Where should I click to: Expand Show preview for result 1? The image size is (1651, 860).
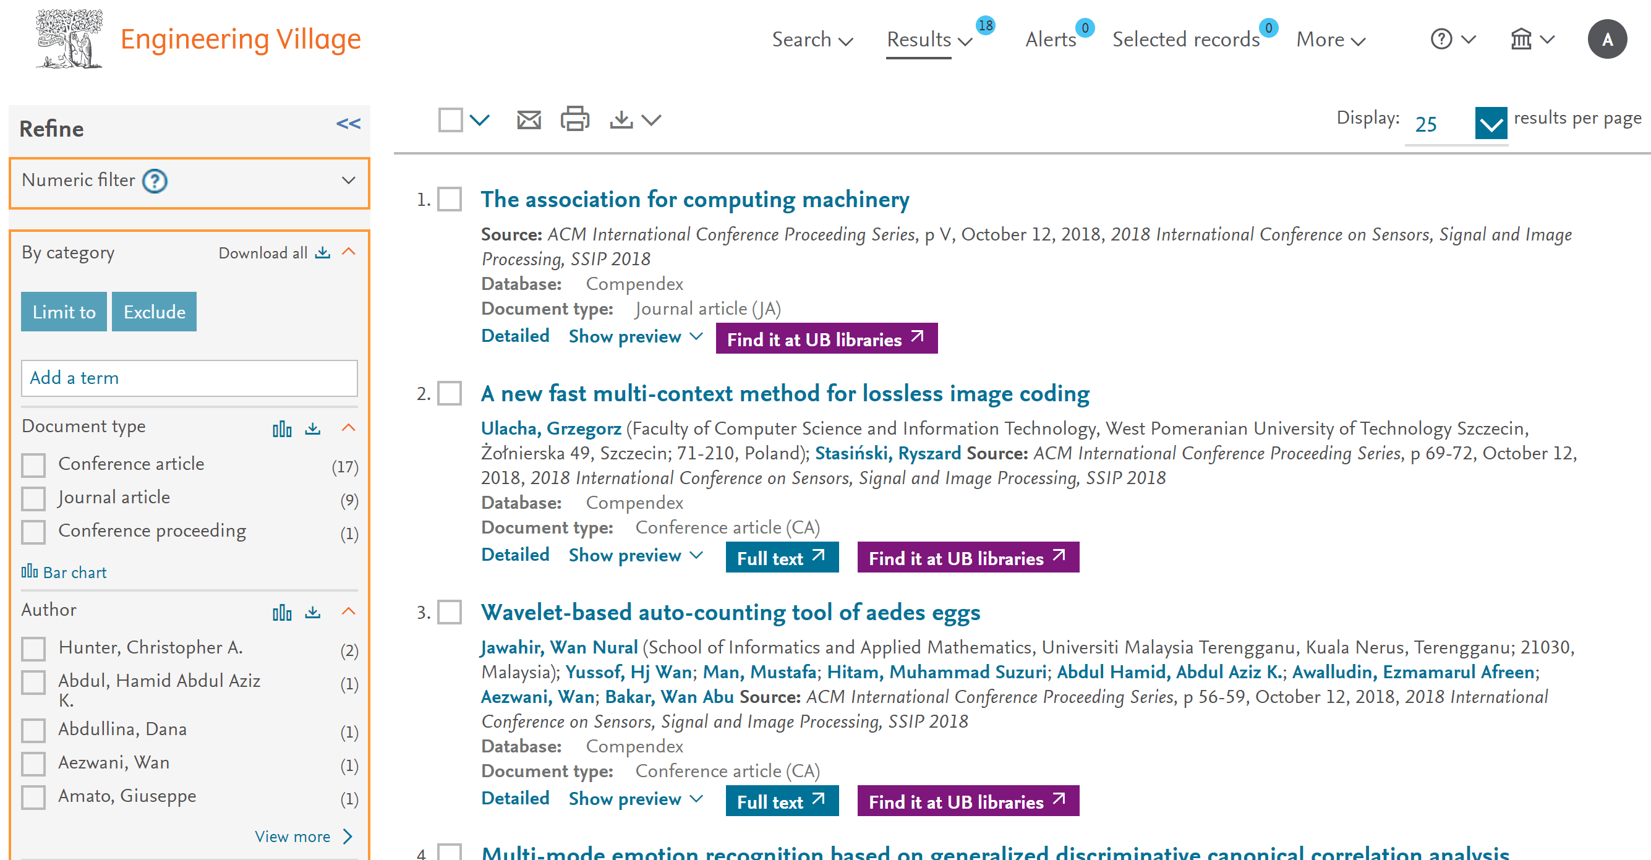coord(636,336)
